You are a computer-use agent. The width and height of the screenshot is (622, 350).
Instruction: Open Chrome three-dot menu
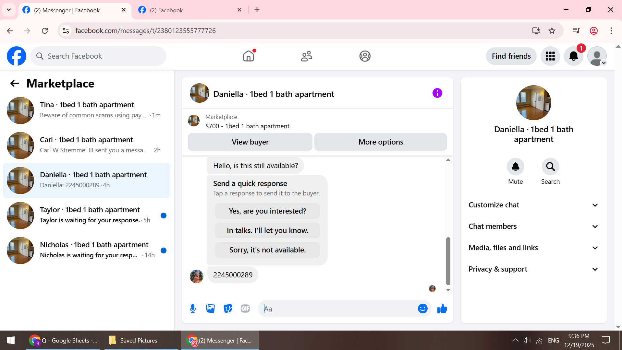(611, 31)
